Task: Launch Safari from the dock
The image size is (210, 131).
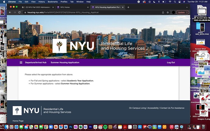Action: [16, 127]
